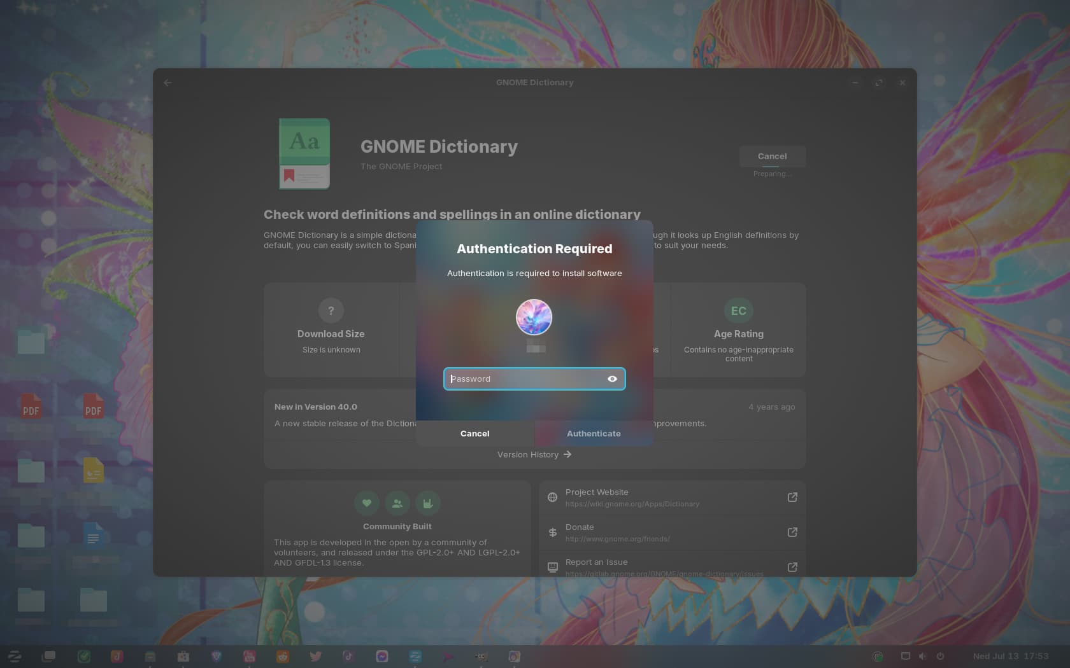Click the GNOME Dictionary app icon

[x=304, y=153]
